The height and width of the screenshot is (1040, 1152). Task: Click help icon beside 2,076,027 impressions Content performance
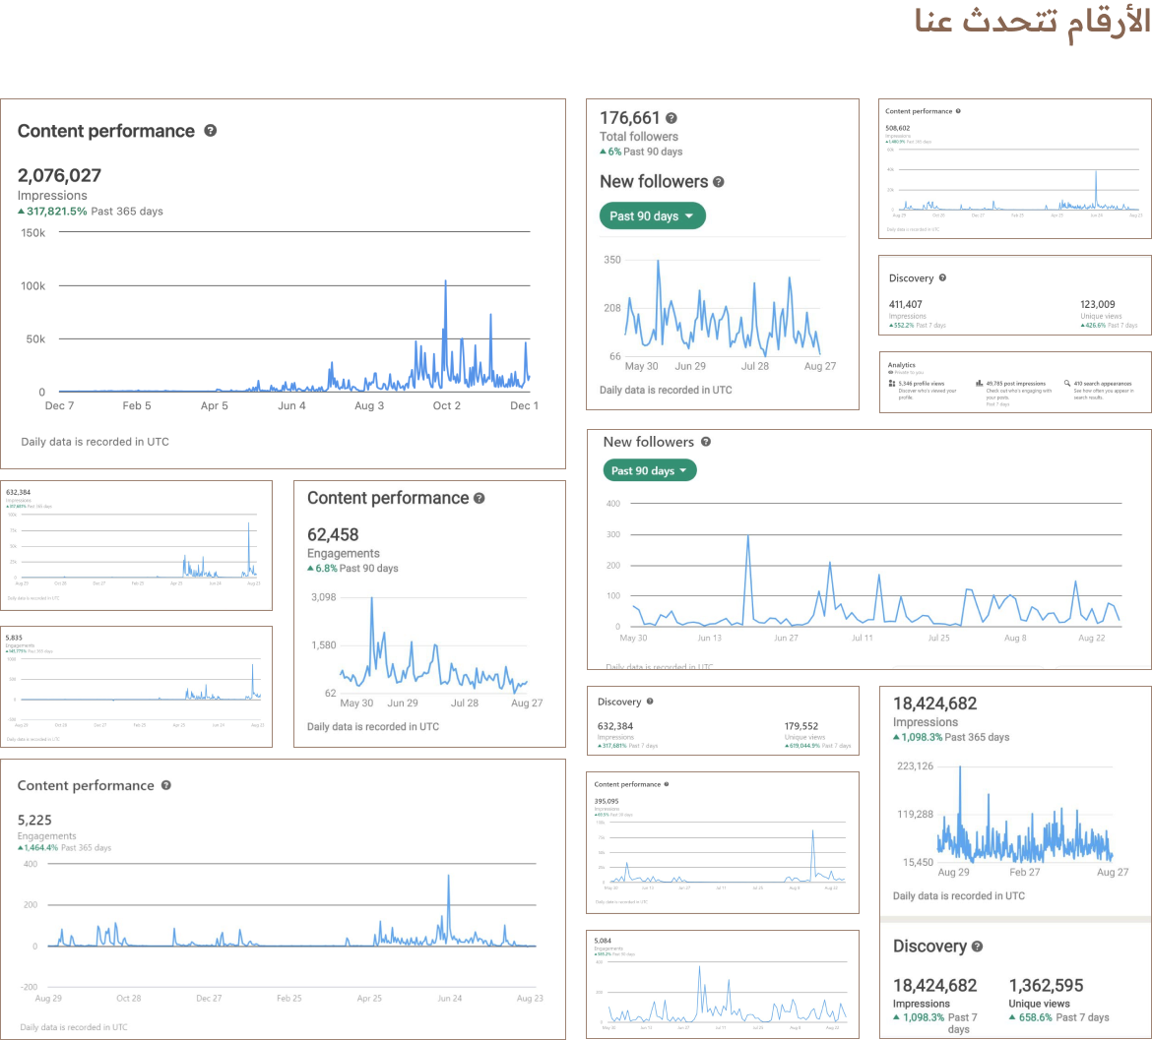tap(210, 131)
